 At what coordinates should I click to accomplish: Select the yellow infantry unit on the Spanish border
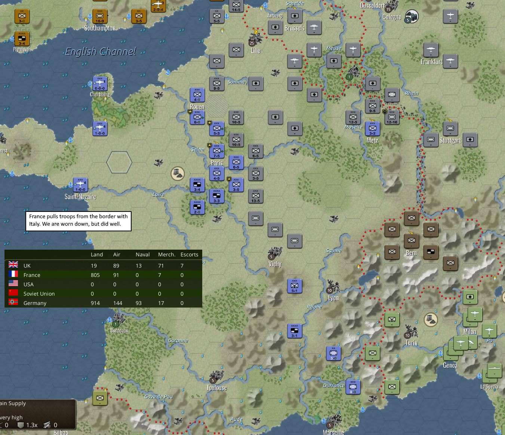(100, 398)
